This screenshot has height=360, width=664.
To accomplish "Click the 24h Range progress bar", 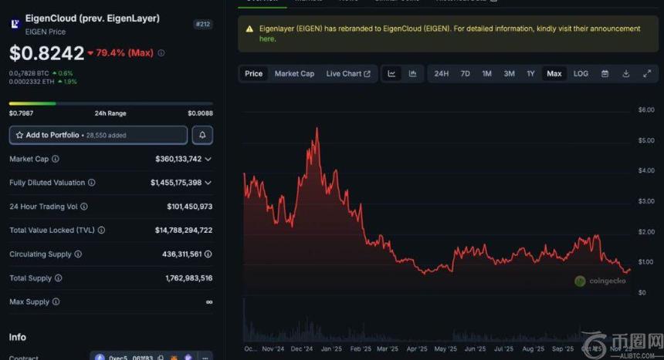I will [x=110, y=103].
